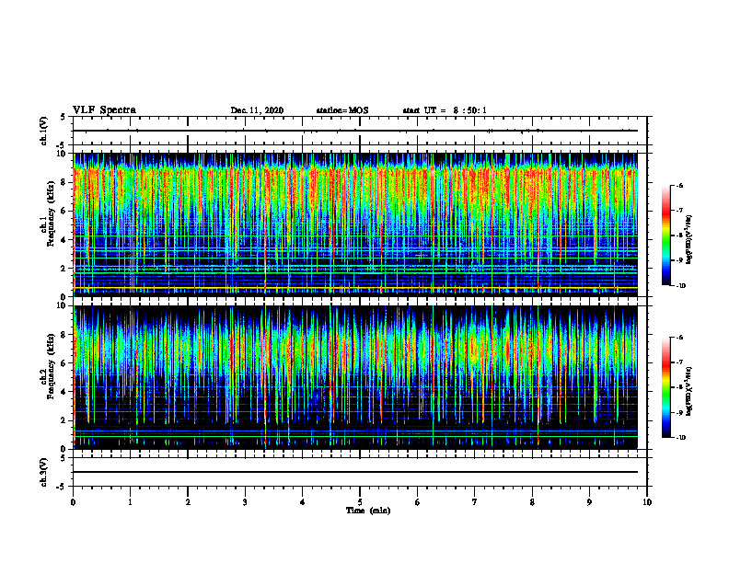Click the ch.1 spectrogram panel

pyautogui.click(x=355, y=224)
